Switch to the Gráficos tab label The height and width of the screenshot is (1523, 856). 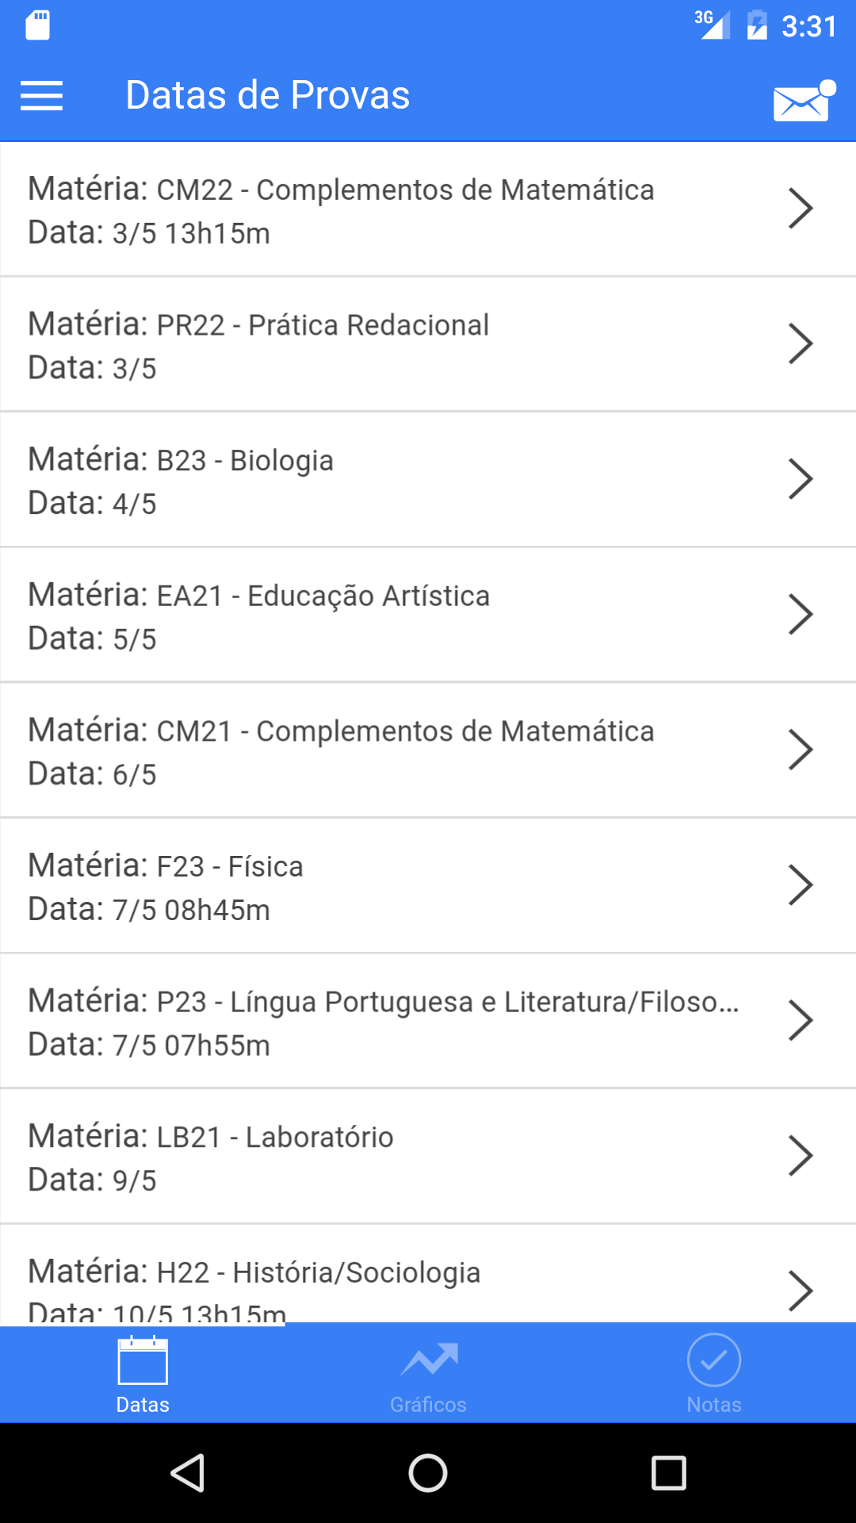coord(428,1405)
